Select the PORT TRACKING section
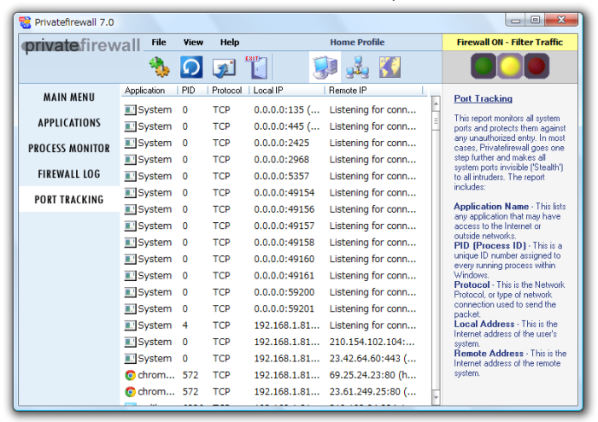Screen dimensions: 598x422 click(69, 199)
